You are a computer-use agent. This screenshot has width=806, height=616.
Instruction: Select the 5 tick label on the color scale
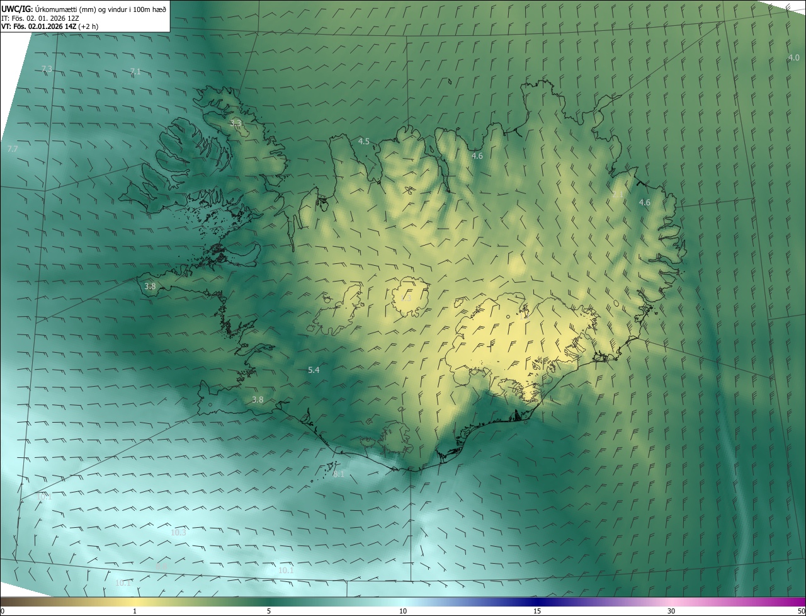(269, 612)
